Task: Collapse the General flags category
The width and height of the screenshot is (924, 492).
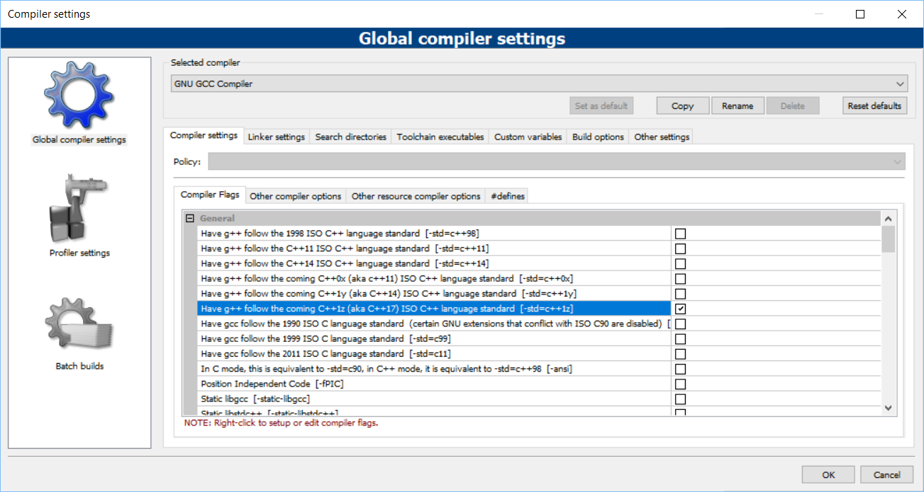Action: click(189, 219)
